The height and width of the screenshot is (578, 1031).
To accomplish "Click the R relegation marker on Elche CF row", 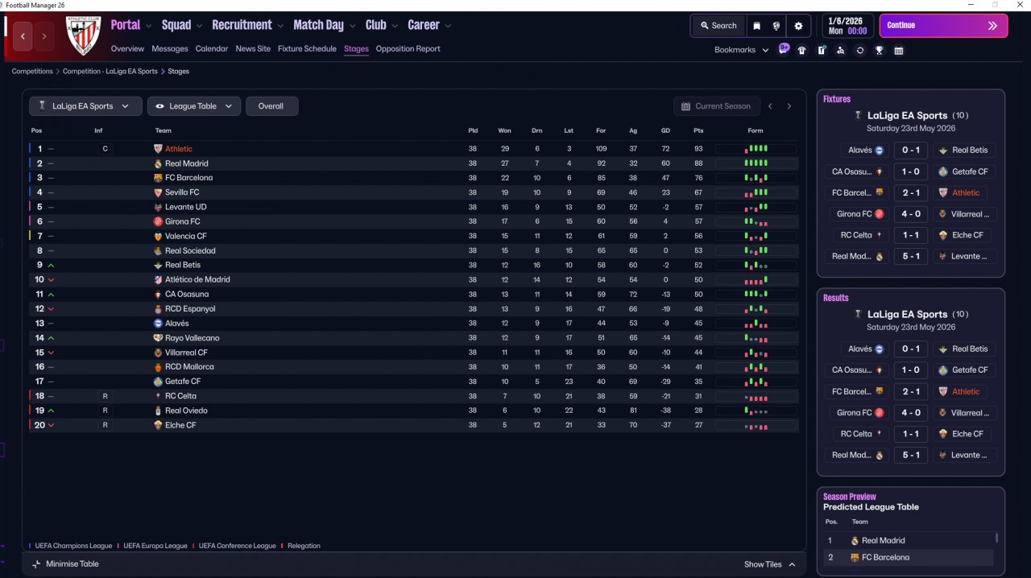I will (x=104, y=425).
